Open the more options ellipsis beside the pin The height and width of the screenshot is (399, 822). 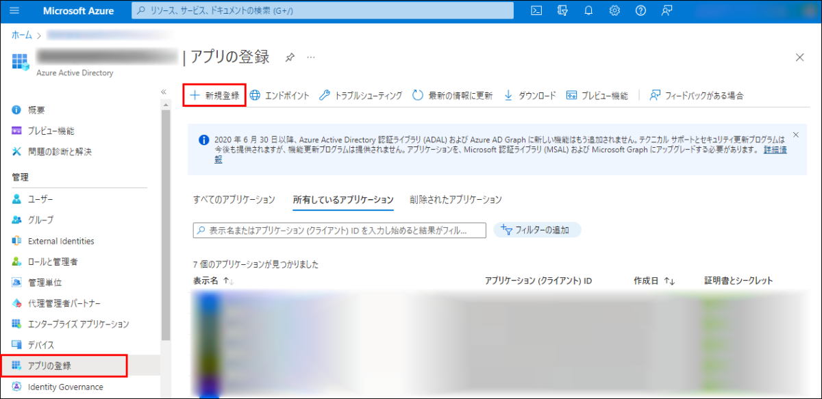pyautogui.click(x=311, y=57)
